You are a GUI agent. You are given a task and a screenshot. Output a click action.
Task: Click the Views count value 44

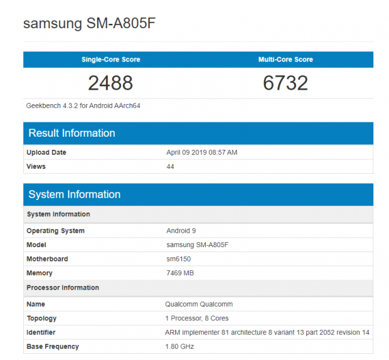170,166
